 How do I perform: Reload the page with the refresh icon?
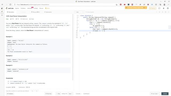[10, 5]
